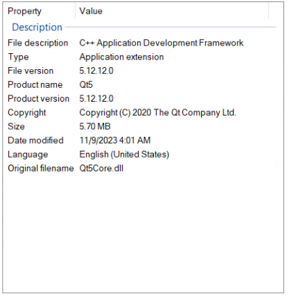Select the Copyright (C) 2020 The Qt Company value
Screen dimensions: 289x298
click(157, 113)
